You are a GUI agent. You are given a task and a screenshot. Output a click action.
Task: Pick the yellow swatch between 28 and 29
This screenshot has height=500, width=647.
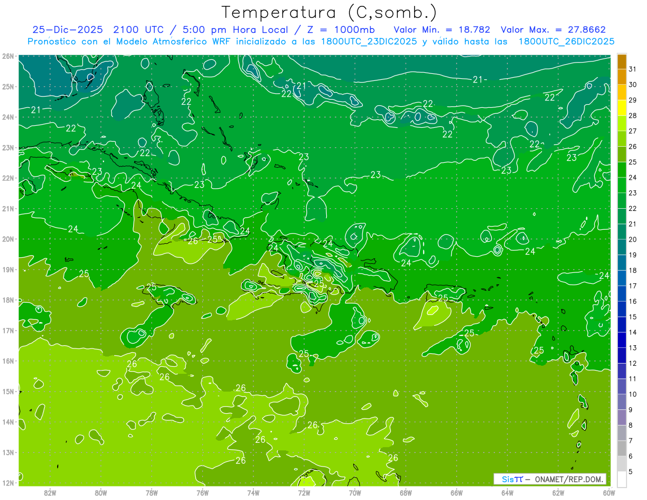(622, 108)
